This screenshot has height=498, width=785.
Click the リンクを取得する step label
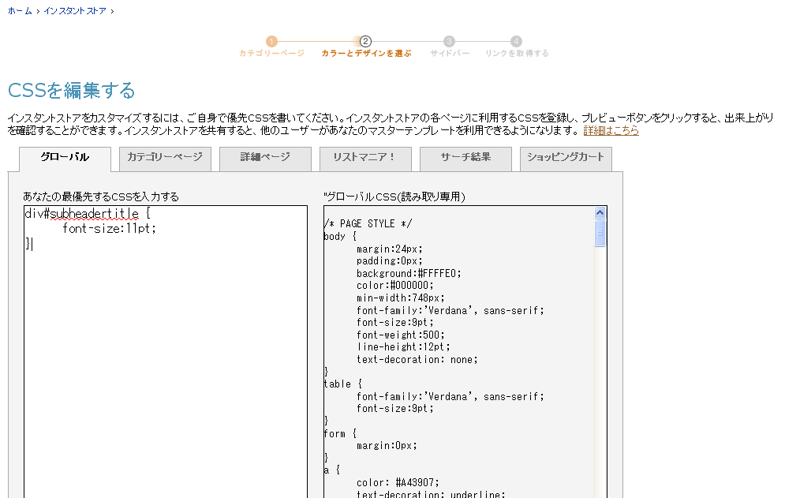click(x=517, y=54)
